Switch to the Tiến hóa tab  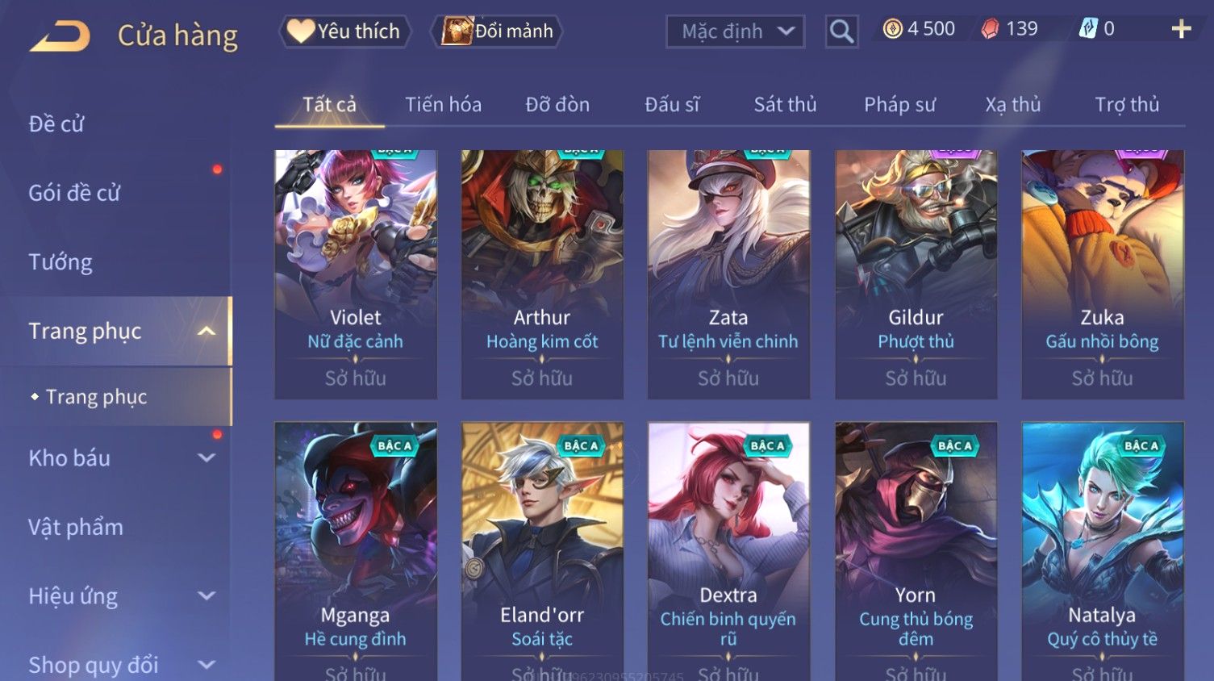tap(443, 105)
